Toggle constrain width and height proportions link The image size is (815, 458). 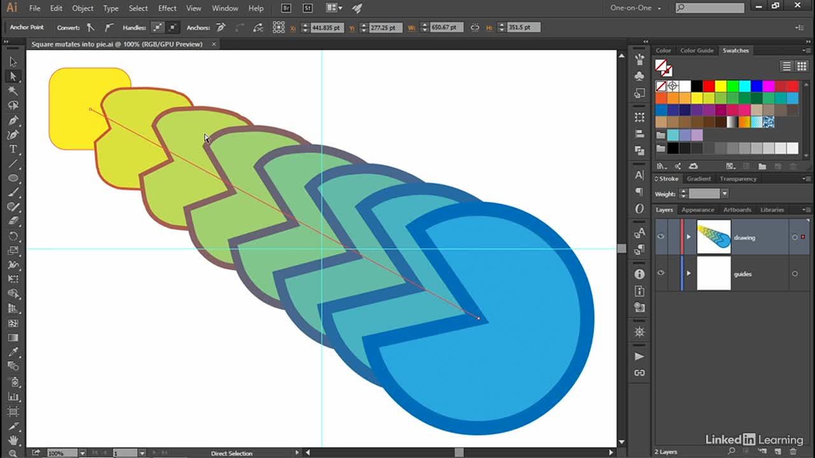click(x=475, y=27)
